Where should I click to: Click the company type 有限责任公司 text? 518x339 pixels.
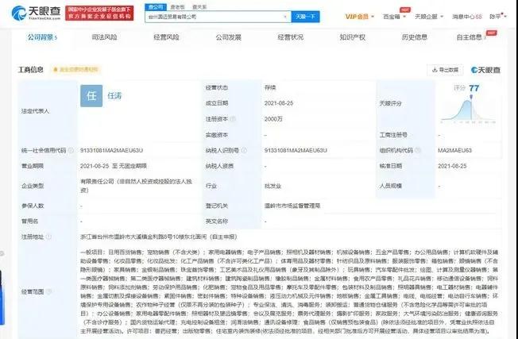[x=136, y=186]
